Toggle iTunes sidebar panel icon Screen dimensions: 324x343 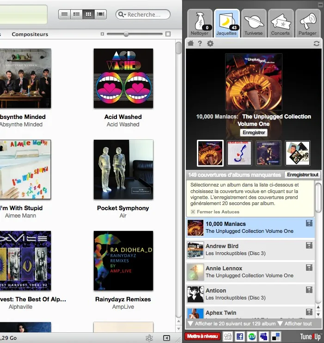(x=166, y=338)
